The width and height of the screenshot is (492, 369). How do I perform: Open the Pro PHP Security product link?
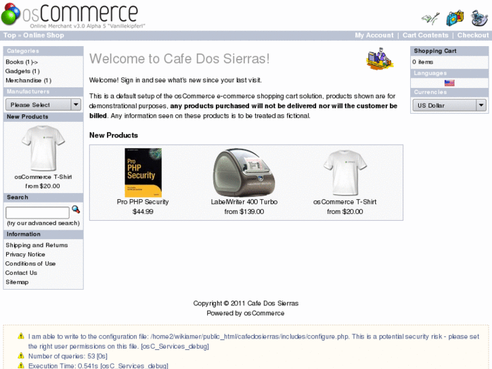point(143,202)
